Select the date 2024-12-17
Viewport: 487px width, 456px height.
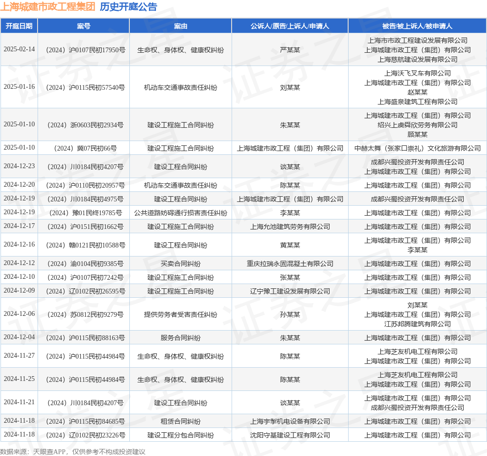19,226
